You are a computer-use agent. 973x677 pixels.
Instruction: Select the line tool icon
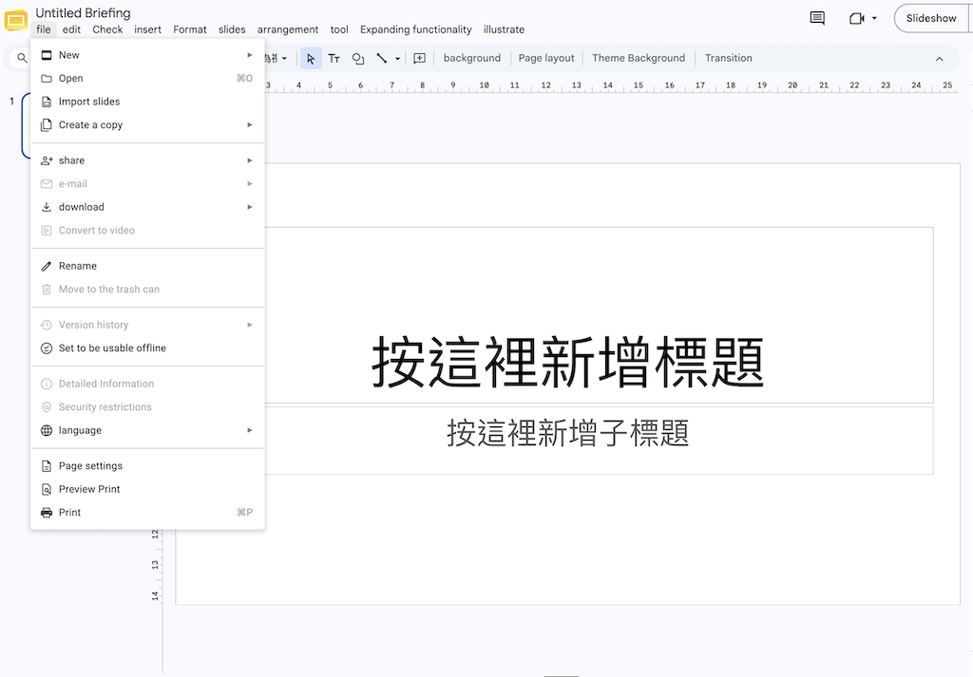point(382,58)
